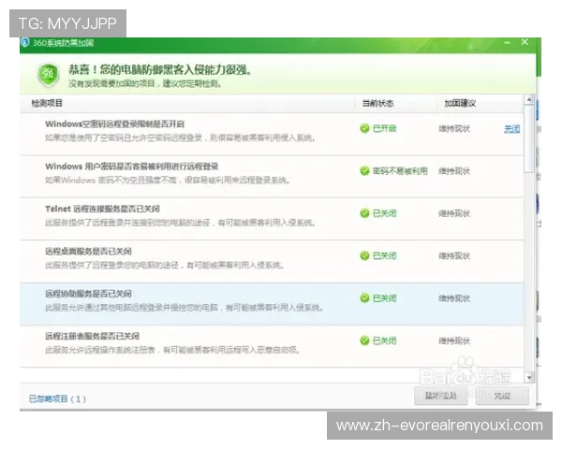Click green check icon in Telnet row
The height and width of the screenshot is (449, 562).
[364, 213]
